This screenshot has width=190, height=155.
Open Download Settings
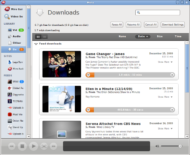173,25
